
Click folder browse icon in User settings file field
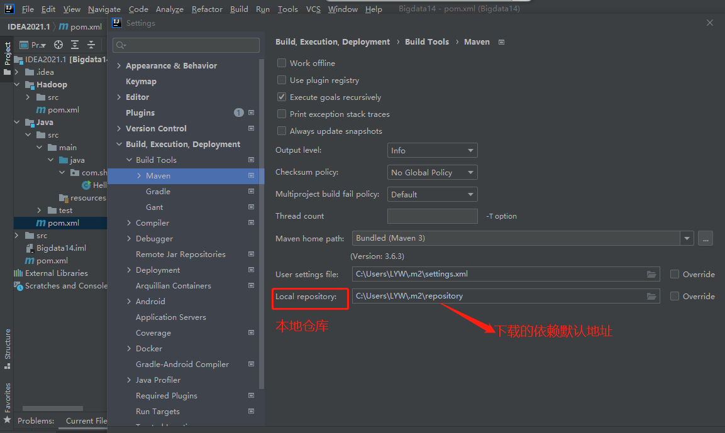coord(651,275)
